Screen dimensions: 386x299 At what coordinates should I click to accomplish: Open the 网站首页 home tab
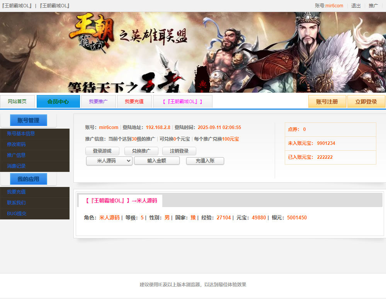point(17,101)
